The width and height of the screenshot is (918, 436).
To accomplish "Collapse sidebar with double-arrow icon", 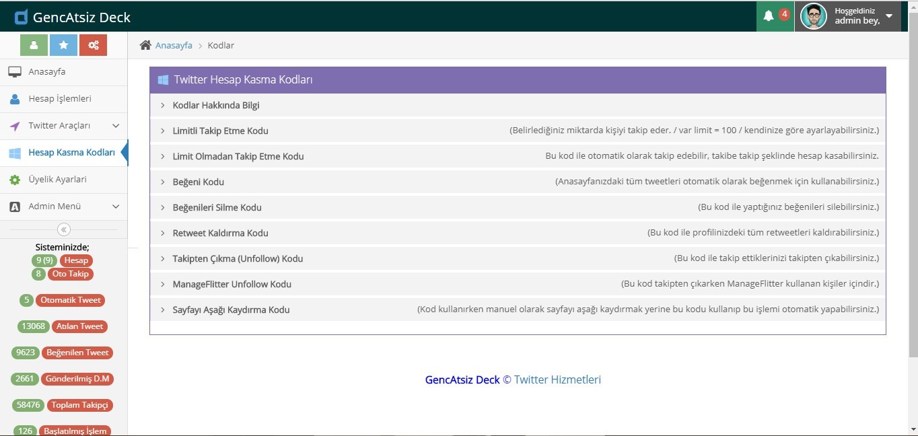I will [x=63, y=229].
